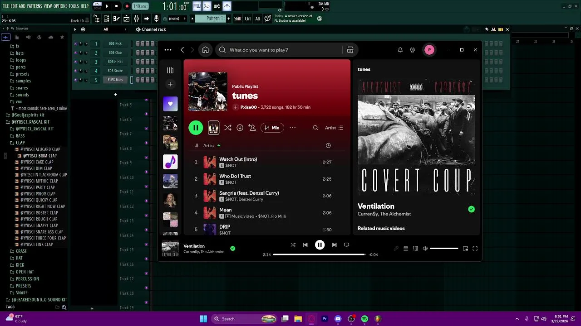
Task: Skip to previous track in Spotify
Action: [x=305, y=245]
